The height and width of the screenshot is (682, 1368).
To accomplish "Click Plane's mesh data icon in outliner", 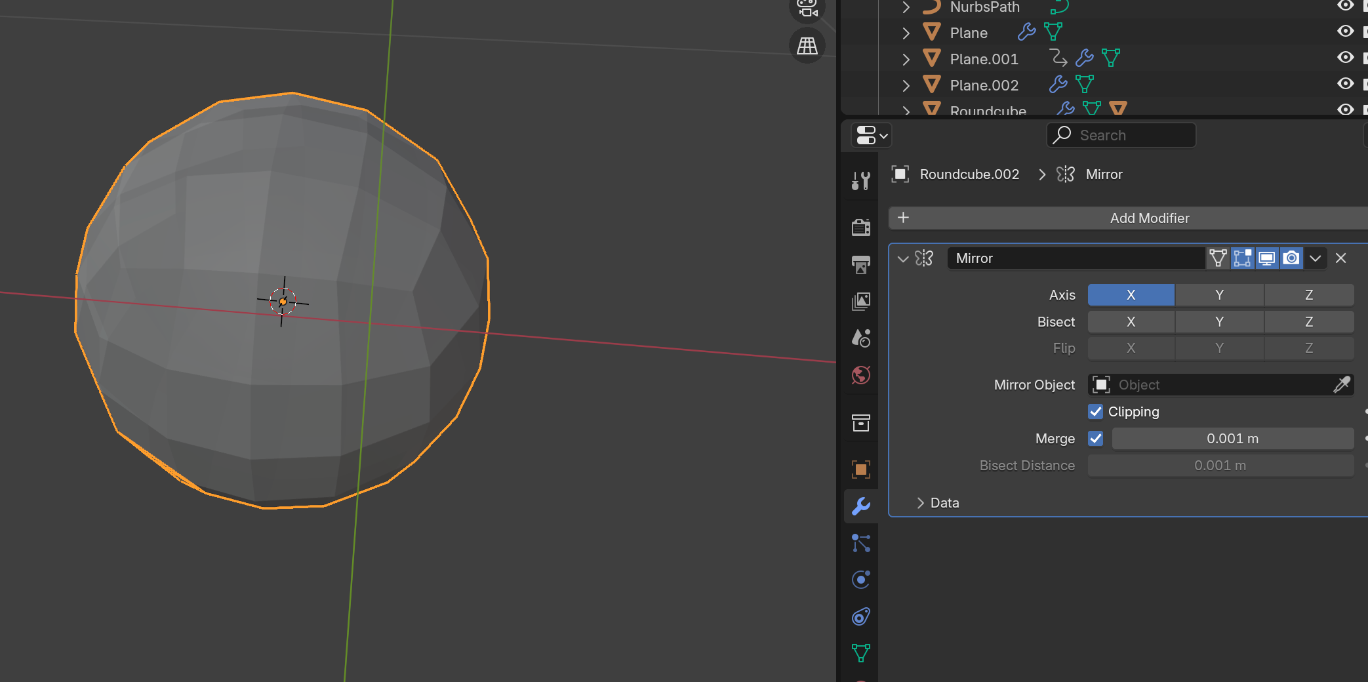I will pos(1053,31).
